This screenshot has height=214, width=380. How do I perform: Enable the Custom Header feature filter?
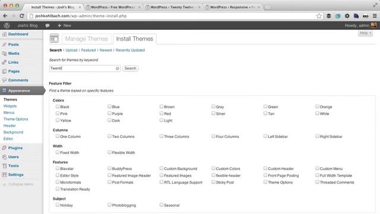[265, 168]
